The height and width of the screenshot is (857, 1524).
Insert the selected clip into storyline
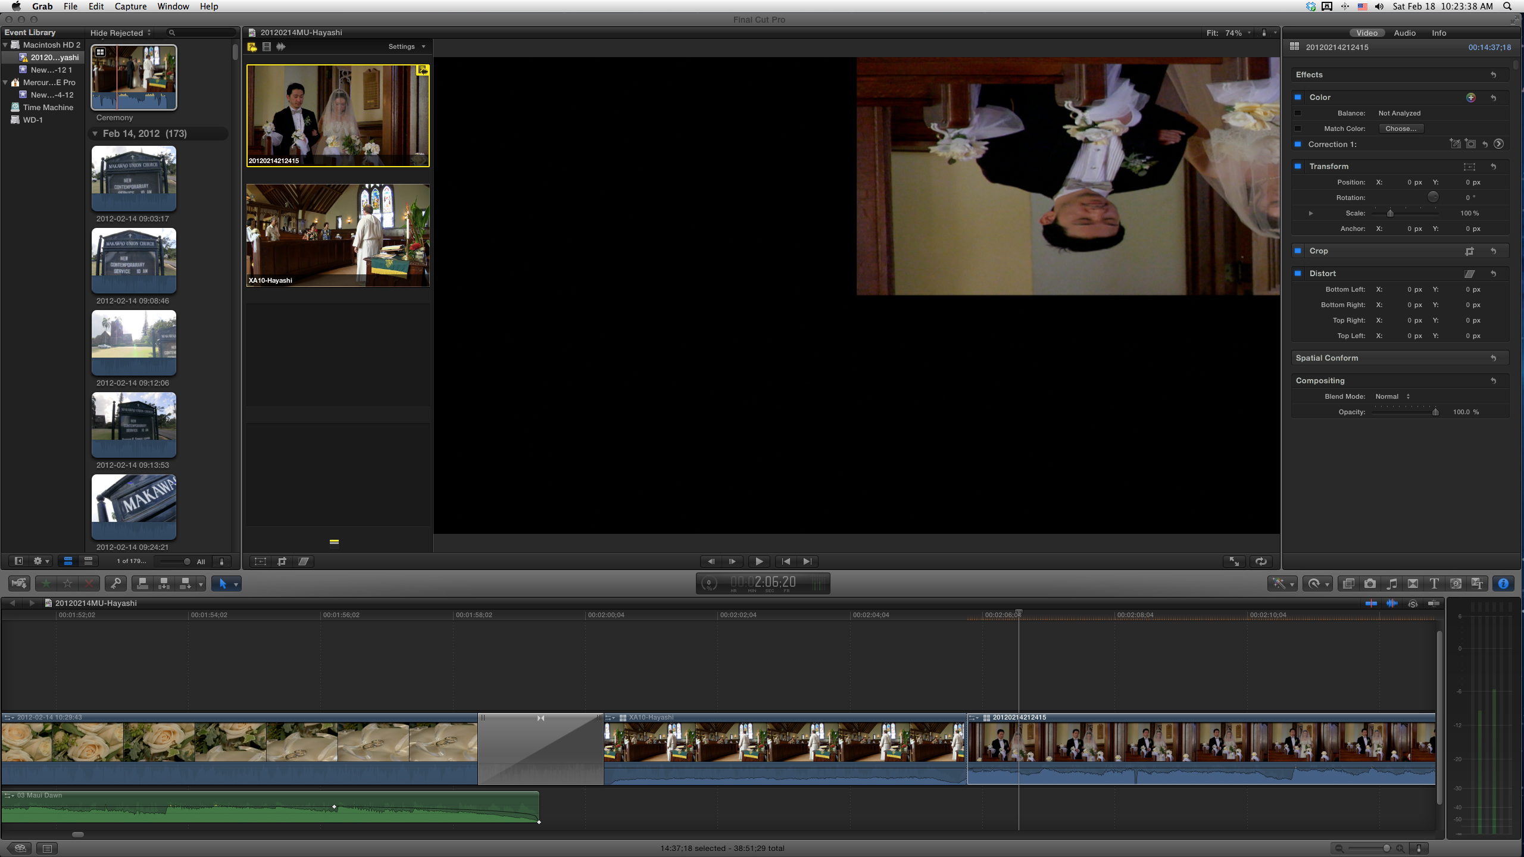click(x=164, y=583)
